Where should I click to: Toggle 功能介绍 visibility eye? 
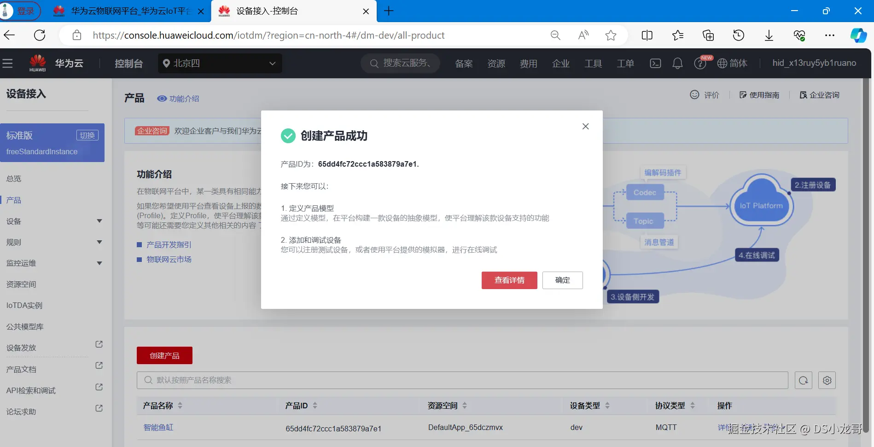[162, 99]
